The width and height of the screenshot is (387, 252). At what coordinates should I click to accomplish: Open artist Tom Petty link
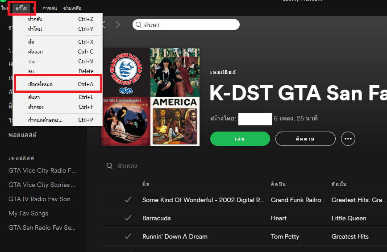(x=285, y=236)
